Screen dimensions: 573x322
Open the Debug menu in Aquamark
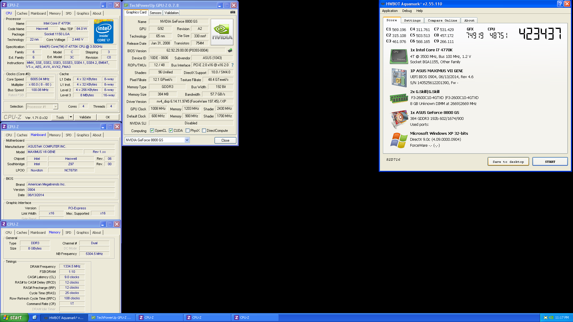pos(407,11)
